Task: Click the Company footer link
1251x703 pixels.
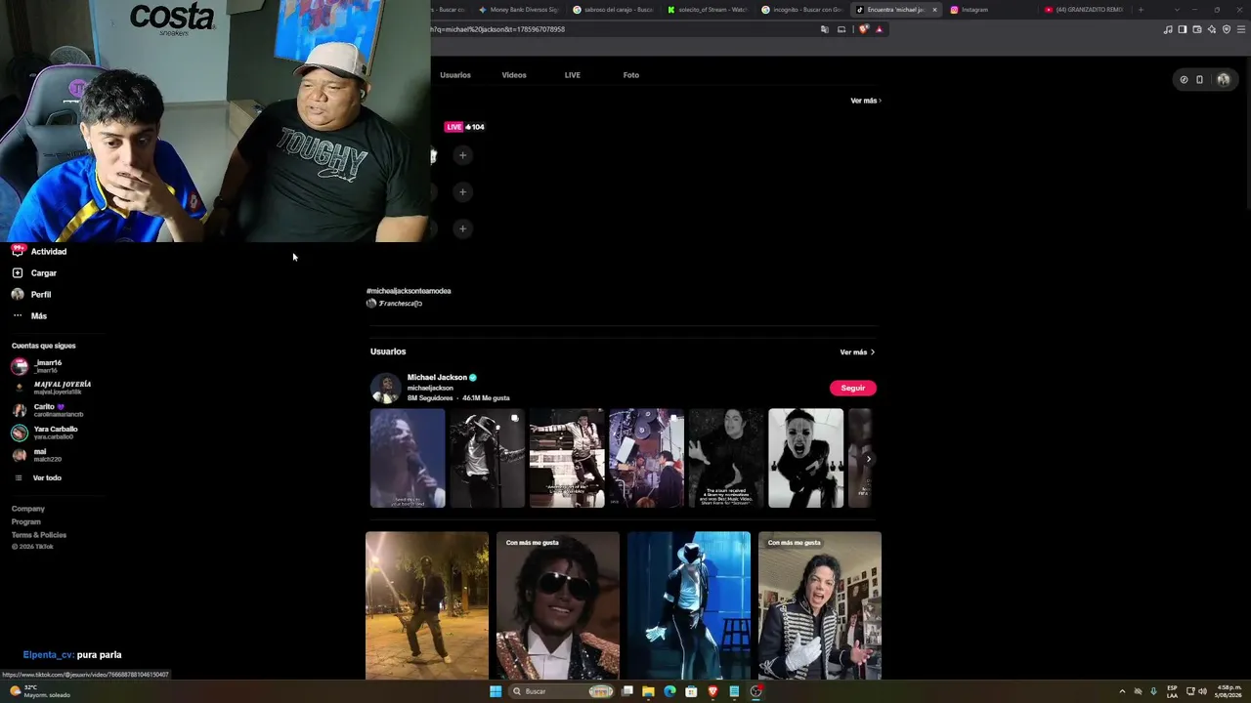Action: click(x=28, y=509)
